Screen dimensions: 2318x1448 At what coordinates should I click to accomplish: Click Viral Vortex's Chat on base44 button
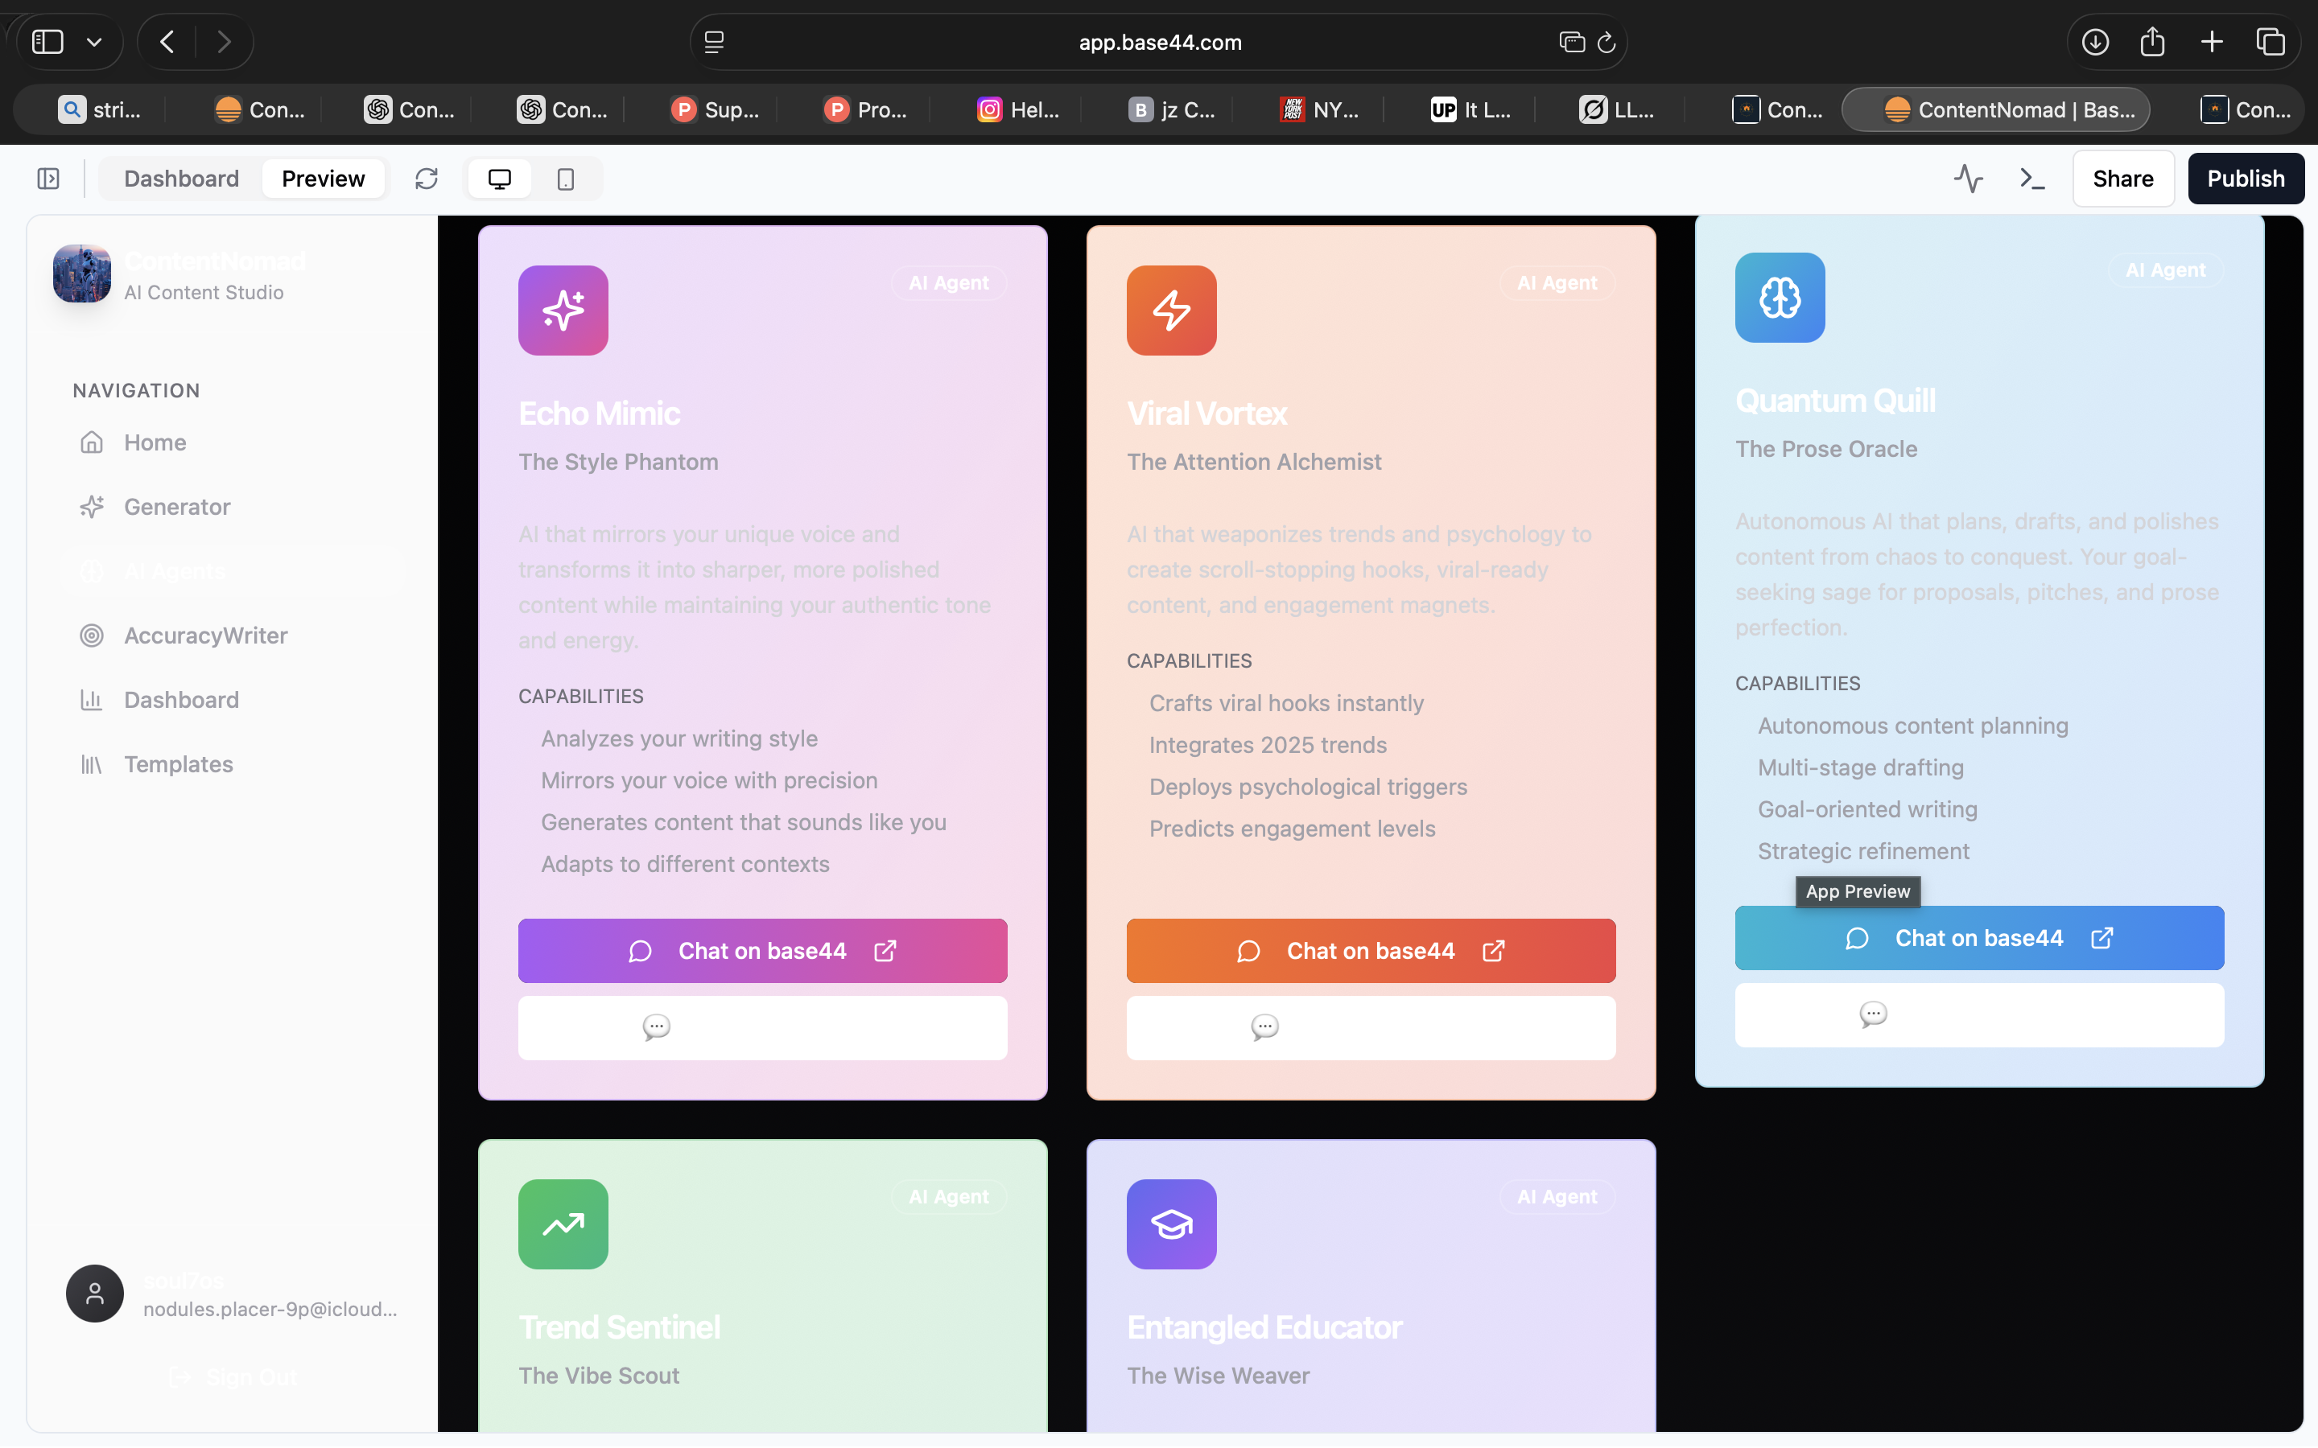pos(1371,951)
